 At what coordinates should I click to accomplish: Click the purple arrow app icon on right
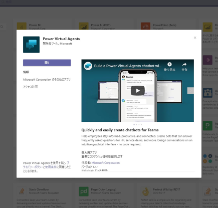click(x=207, y=60)
